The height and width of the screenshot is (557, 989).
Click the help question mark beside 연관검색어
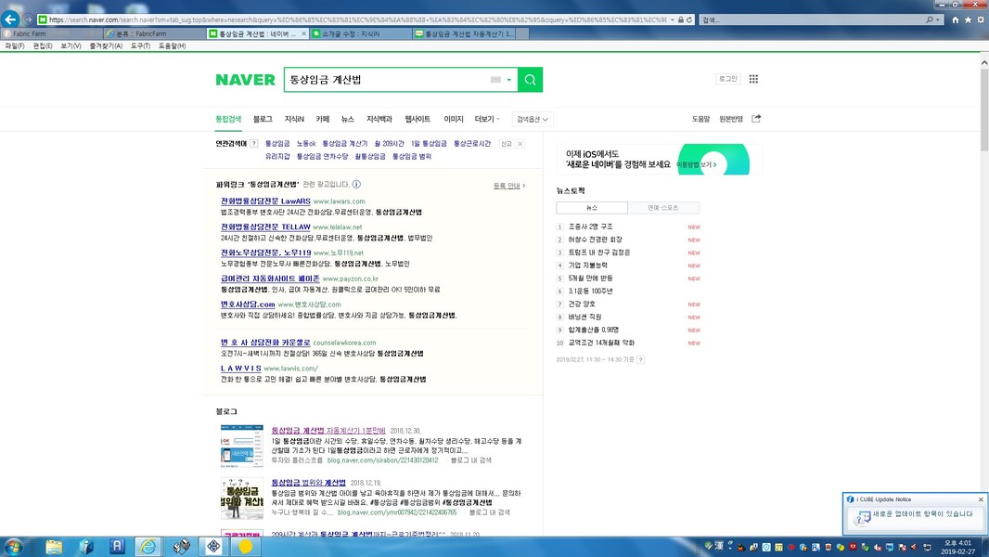[253, 144]
